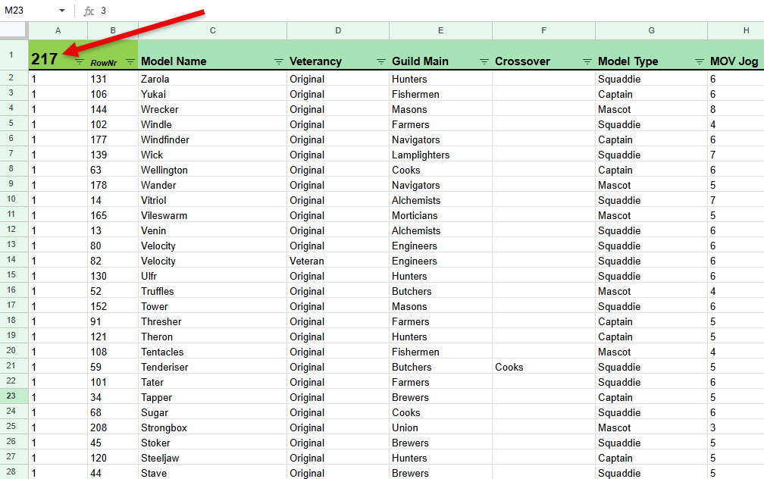Viewport: 764px width, 479px height.
Task: Open the Model Type filter icon
Action: click(x=698, y=61)
